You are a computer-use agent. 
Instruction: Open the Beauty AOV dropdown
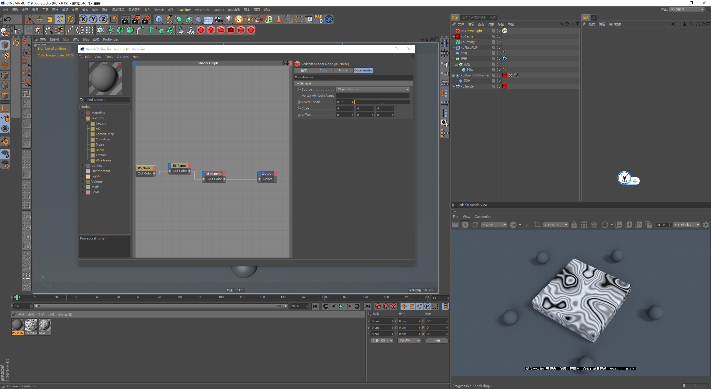pos(494,225)
